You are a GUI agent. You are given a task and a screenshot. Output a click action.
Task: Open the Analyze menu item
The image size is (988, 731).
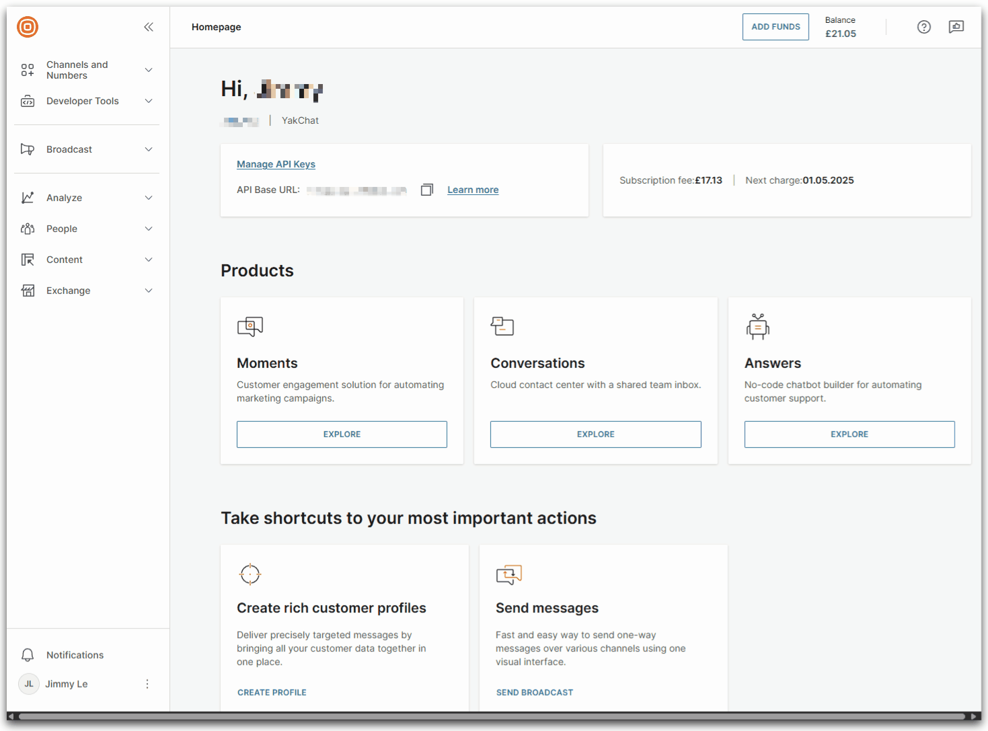pyautogui.click(x=87, y=198)
